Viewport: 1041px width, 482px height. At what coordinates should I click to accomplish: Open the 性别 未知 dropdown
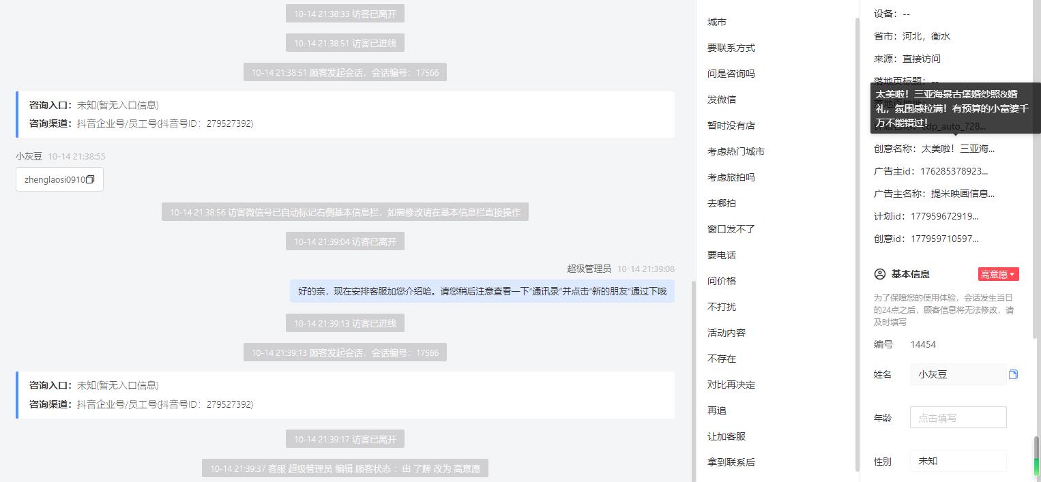pyautogui.click(x=958, y=461)
